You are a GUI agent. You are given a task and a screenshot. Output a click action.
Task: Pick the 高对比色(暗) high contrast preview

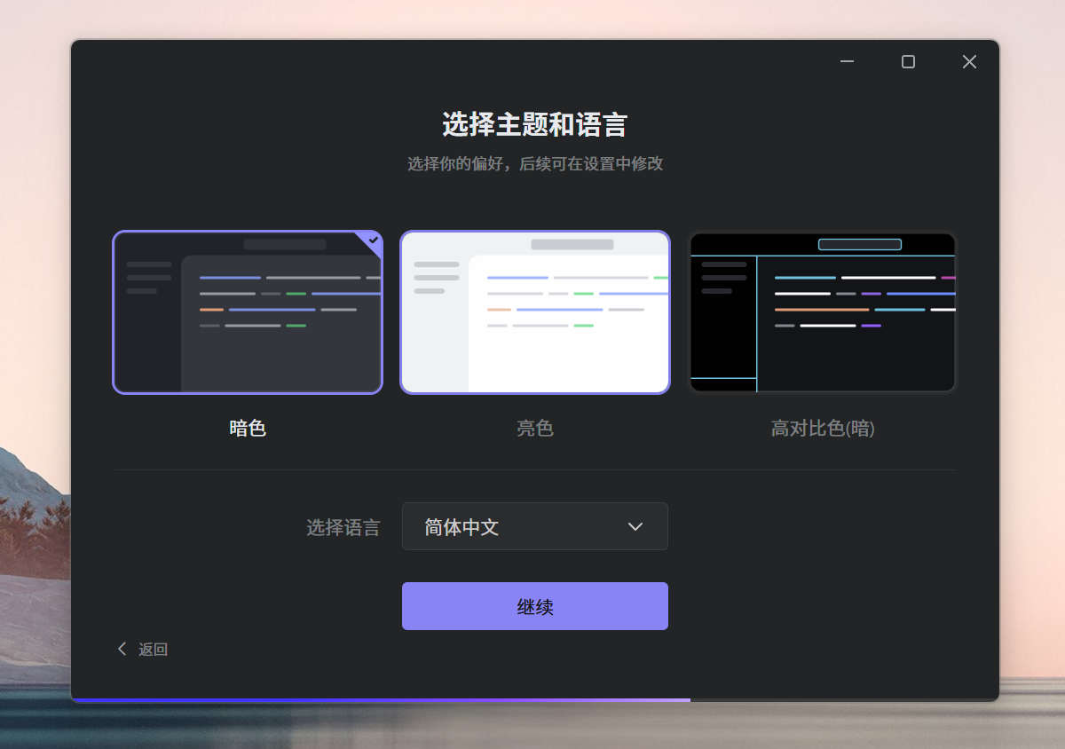tap(822, 312)
